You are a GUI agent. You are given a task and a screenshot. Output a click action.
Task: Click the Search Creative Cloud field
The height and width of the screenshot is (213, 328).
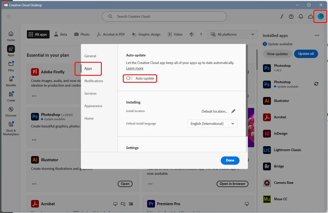pos(164,16)
